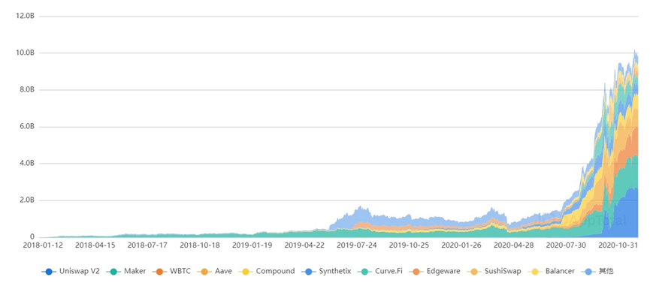The height and width of the screenshot is (295, 650).
Task: Click the WBTC orange legend dot
Action: (x=159, y=272)
